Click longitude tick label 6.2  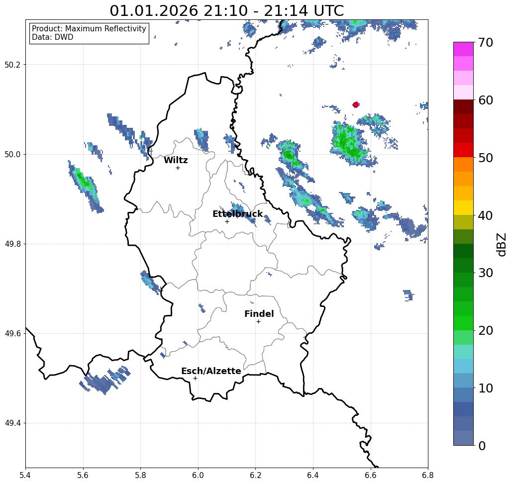click(256, 475)
